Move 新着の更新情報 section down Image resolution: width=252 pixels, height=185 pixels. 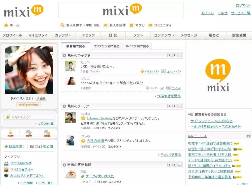click(x=174, y=165)
